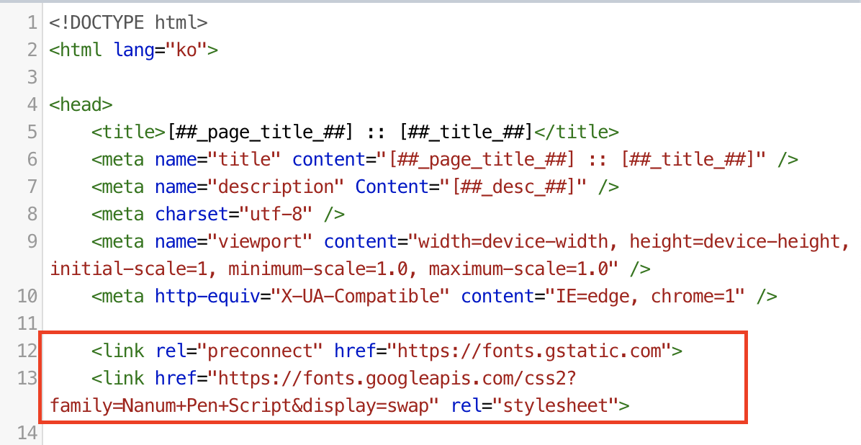Click the "viewport" meta name value

261,242
